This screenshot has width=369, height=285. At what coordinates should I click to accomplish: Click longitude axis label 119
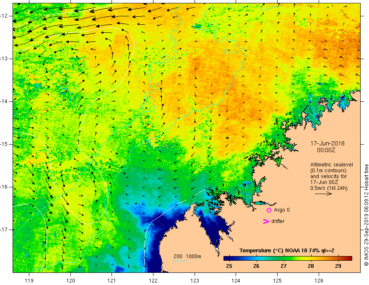tap(29, 280)
